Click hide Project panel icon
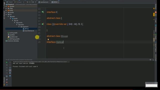The width and height of the screenshot is (160, 90). point(36,2)
